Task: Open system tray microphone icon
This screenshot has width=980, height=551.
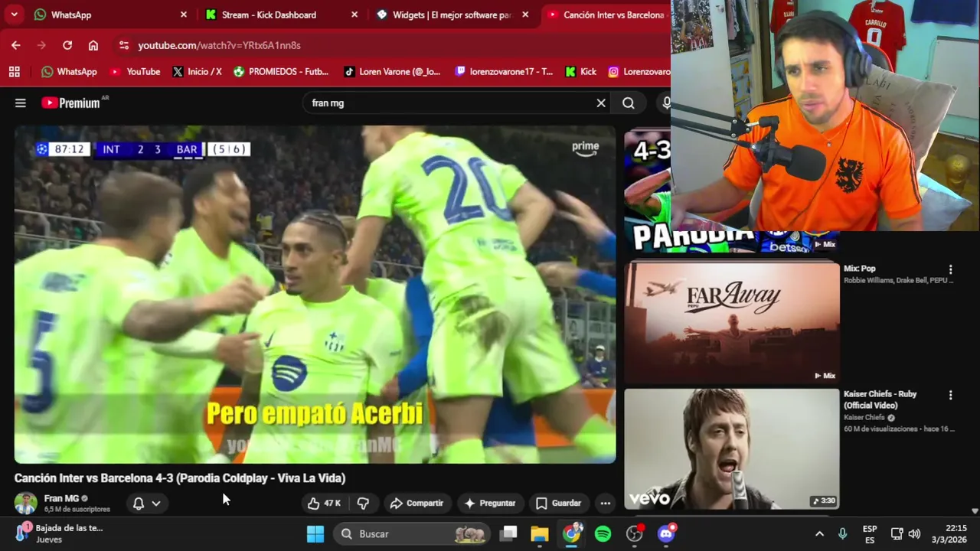Action: click(843, 533)
